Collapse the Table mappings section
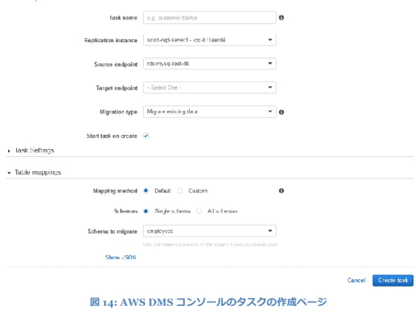The image size is (416, 314). pyautogui.click(x=9, y=172)
